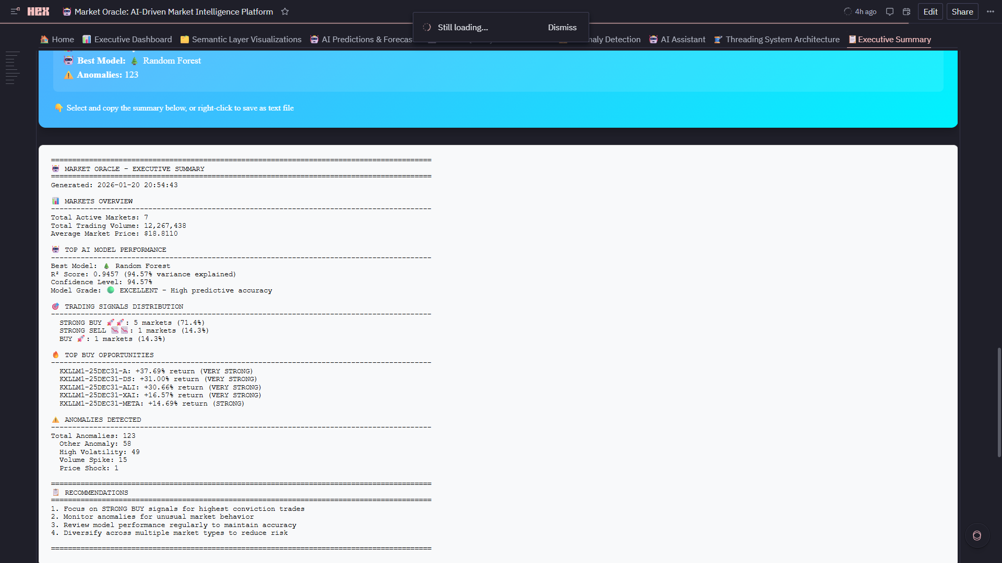Image resolution: width=1002 pixels, height=563 pixels.
Task: Open AI Predictions & Forecasts tab
Action: pos(361,40)
